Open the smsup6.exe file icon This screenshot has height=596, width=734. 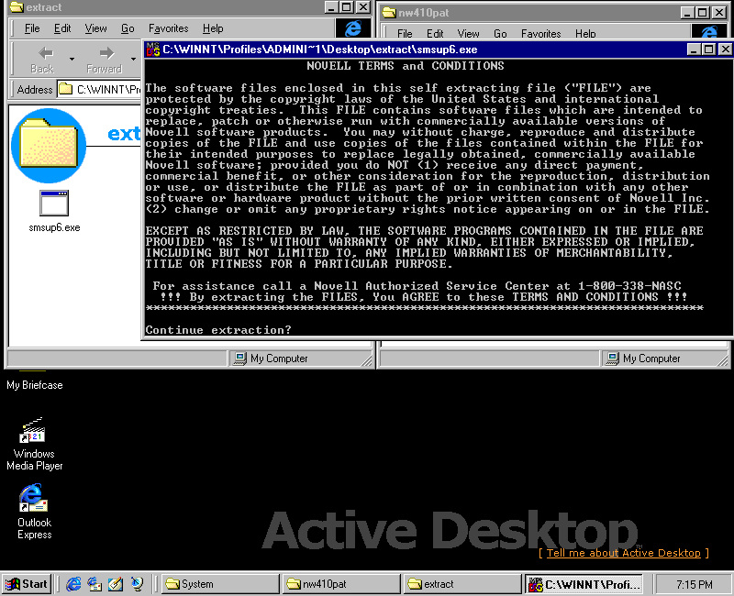click(54, 203)
